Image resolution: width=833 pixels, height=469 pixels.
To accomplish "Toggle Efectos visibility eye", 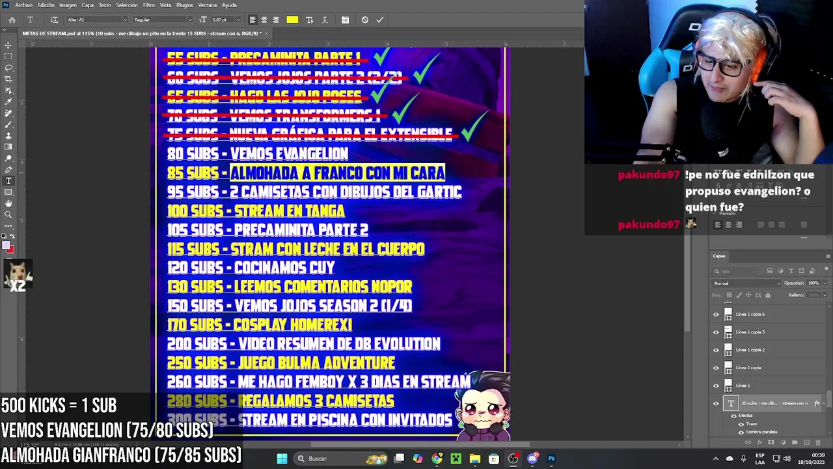I will (x=734, y=416).
